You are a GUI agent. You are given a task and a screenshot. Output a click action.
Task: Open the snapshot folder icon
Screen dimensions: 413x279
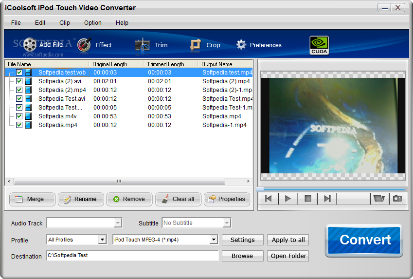point(379,199)
